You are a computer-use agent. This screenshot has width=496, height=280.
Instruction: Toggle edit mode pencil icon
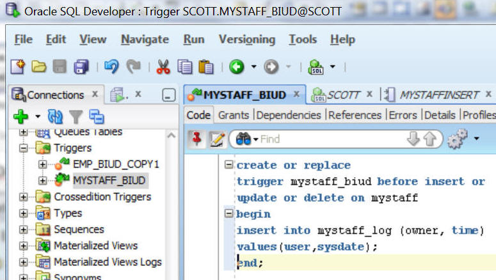(217, 139)
